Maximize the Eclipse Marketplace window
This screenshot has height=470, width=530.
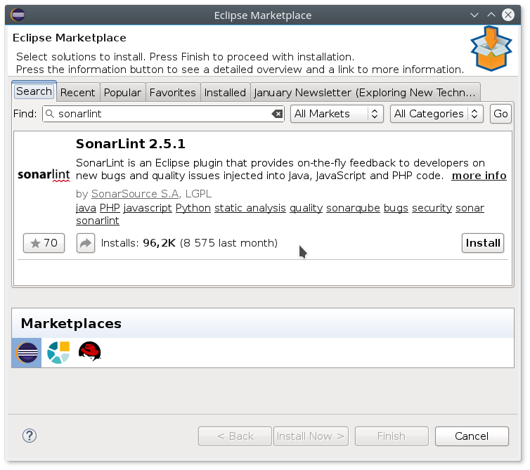pyautogui.click(x=491, y=15)
